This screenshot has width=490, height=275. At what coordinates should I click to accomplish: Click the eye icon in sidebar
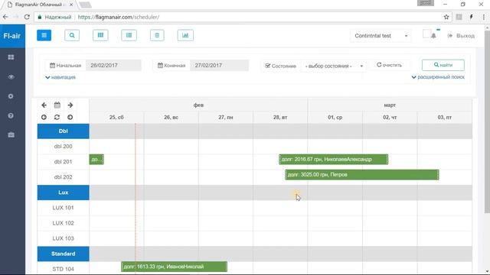click(11, 76)
